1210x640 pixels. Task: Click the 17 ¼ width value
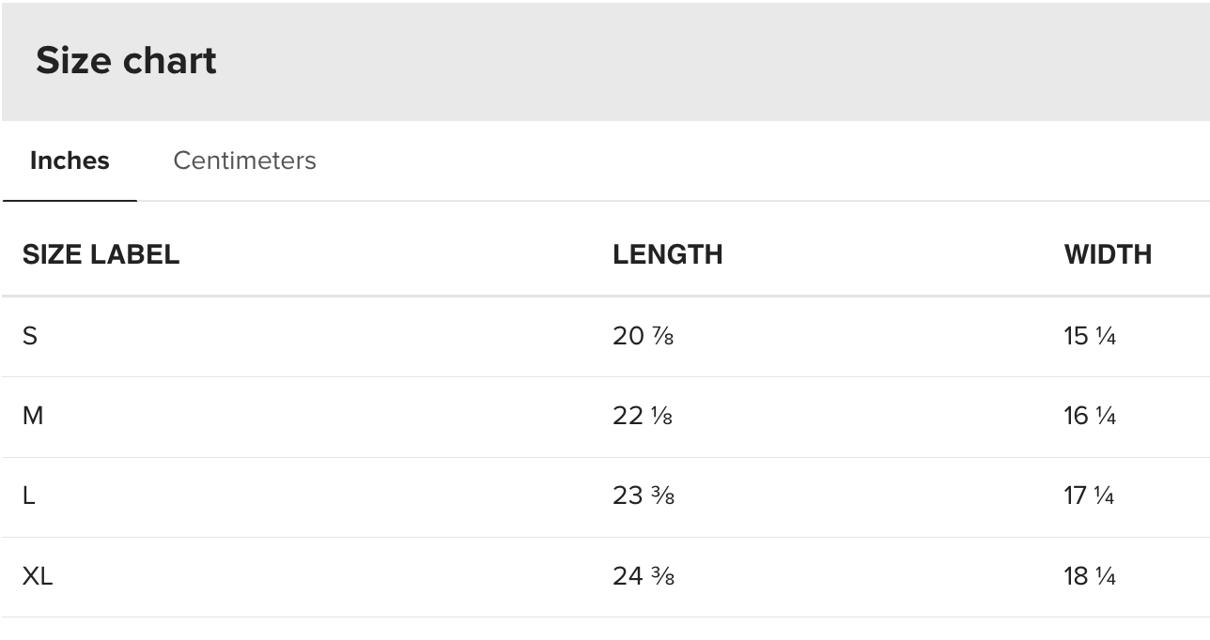pyautogui.click(x=1089, y=495)
